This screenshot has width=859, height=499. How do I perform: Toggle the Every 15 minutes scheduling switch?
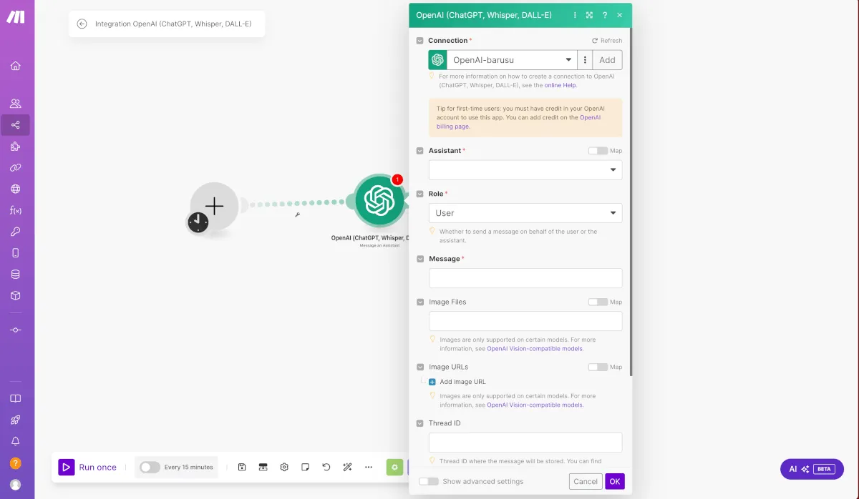point(150,467)
